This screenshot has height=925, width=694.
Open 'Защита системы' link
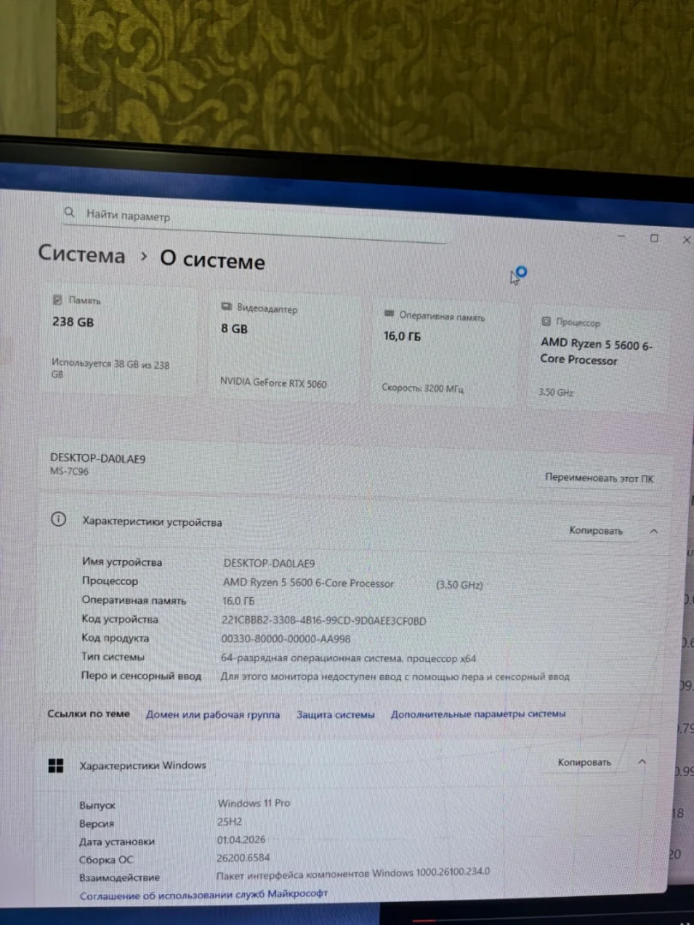coord(335,714)
